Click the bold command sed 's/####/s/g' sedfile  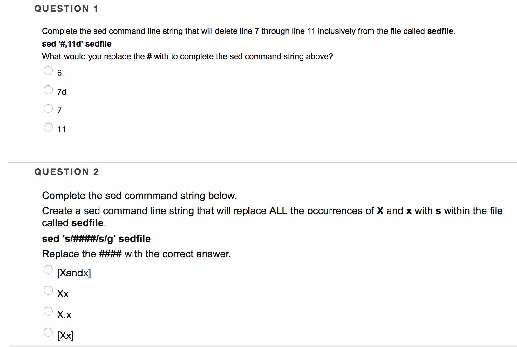coord(96,239)
